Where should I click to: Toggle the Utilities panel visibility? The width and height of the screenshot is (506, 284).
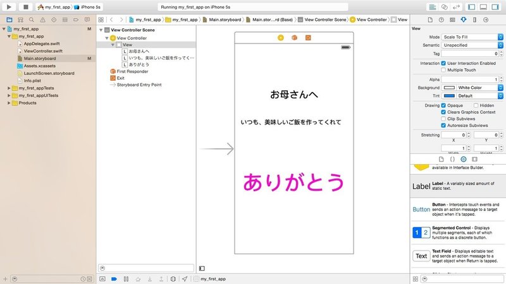[495, 7]
